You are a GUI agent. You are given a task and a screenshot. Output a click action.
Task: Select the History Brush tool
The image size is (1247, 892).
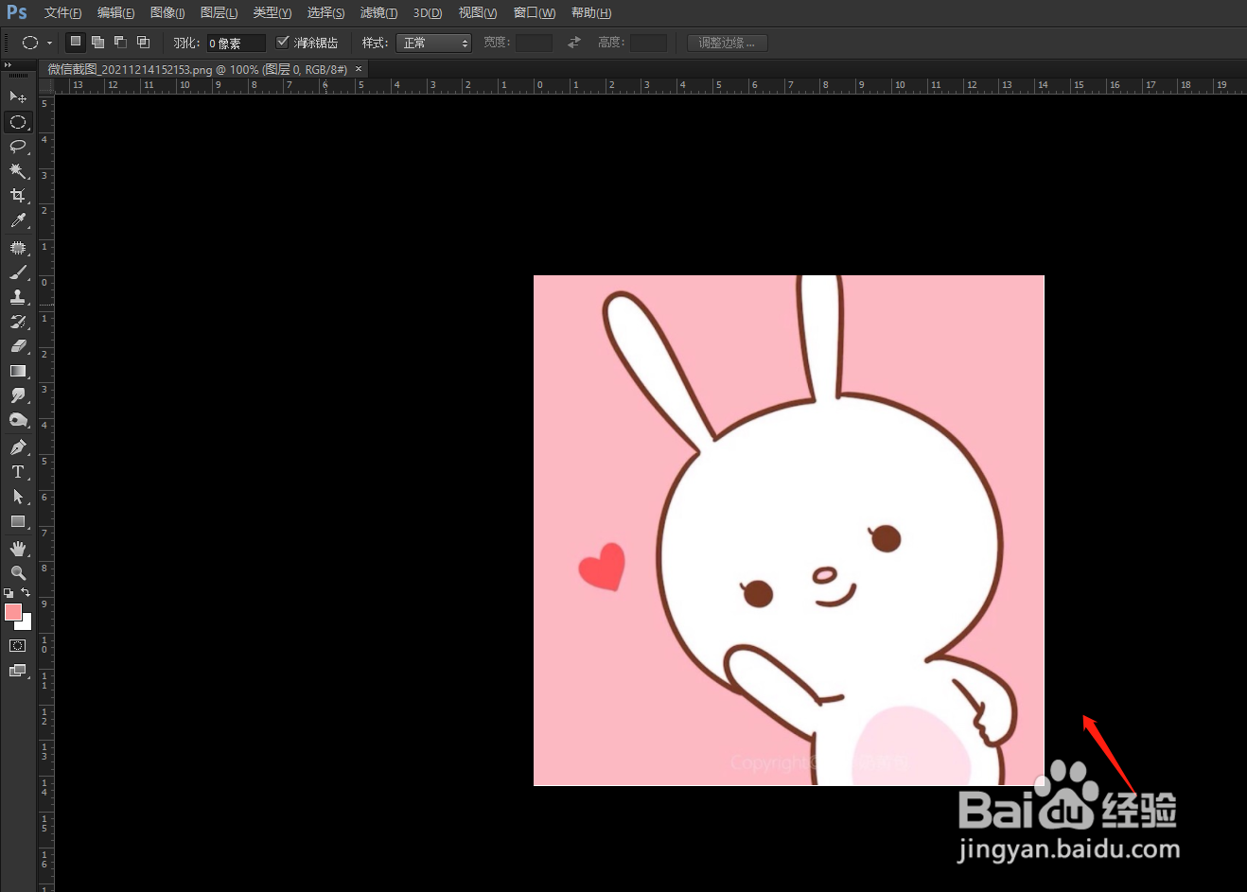tap(18, 322)
